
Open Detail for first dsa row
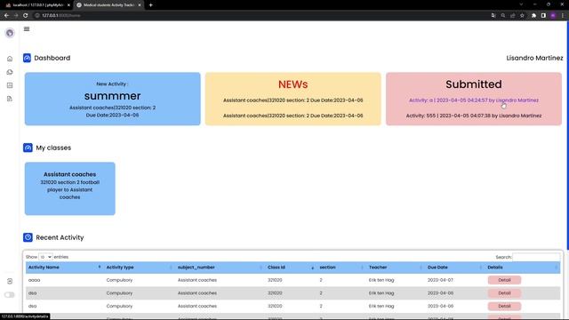click(x=504, y=293)
